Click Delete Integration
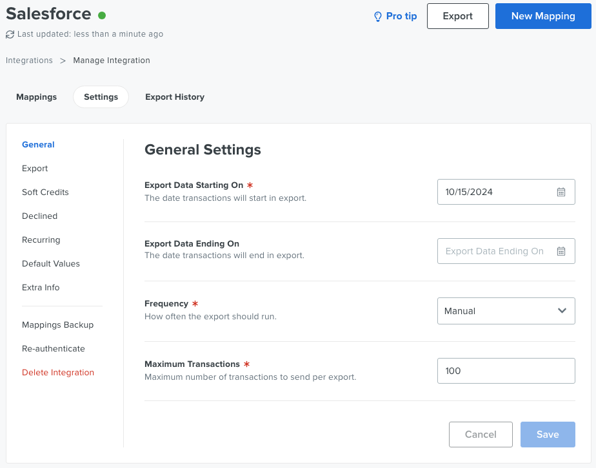Viewport: 596px width, 468px height. [x=58, y=373]
